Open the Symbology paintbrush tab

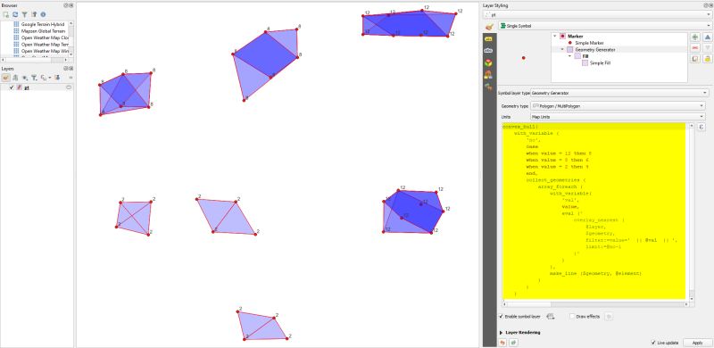click(489, 27)
